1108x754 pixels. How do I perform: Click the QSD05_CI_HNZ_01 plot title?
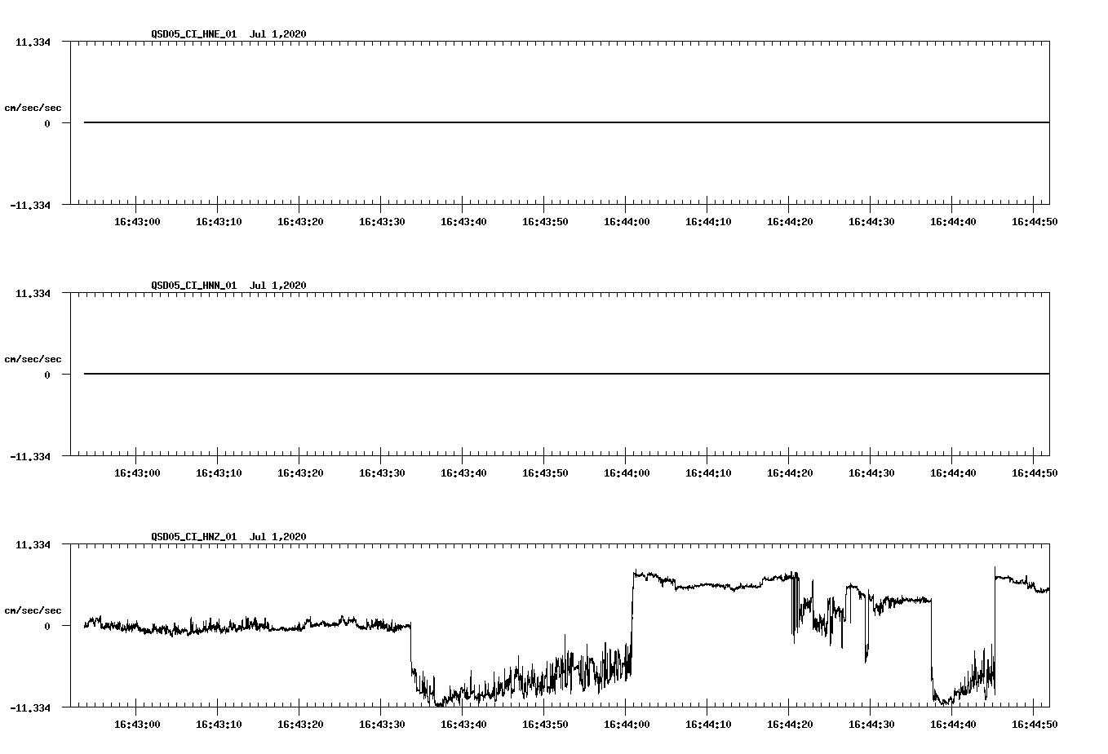click(228, 537)
